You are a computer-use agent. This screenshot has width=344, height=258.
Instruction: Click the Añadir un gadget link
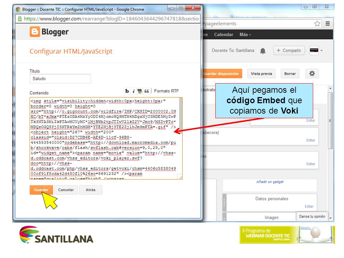[270, 182]
